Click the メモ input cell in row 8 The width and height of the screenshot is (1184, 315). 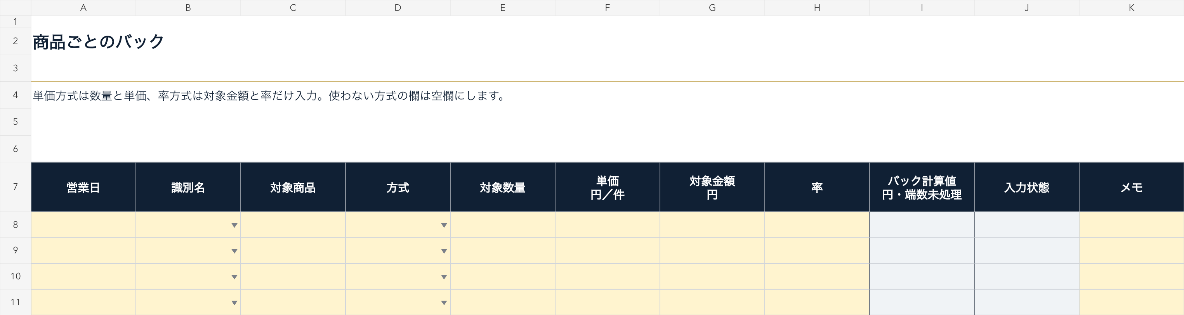tap(1131, 225)
